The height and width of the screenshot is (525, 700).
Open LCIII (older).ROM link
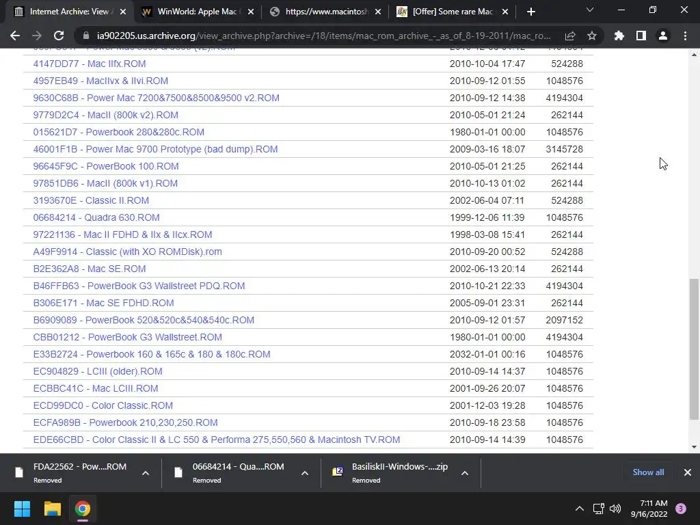click(x=98, y=371)
